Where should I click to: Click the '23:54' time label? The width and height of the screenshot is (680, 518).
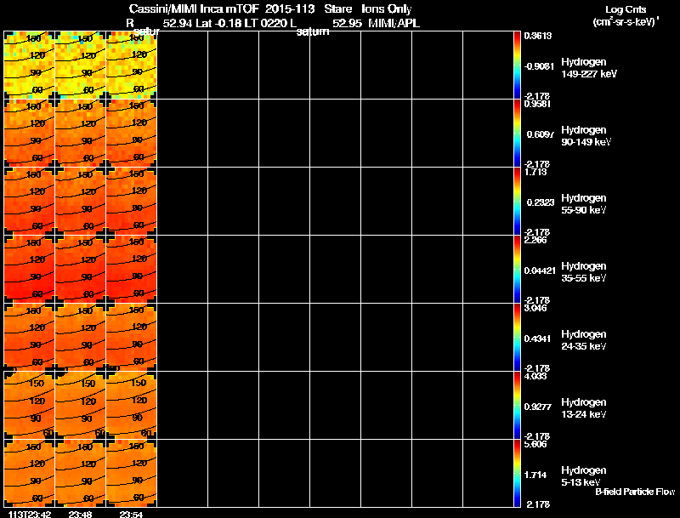click(x=131, y=515)
